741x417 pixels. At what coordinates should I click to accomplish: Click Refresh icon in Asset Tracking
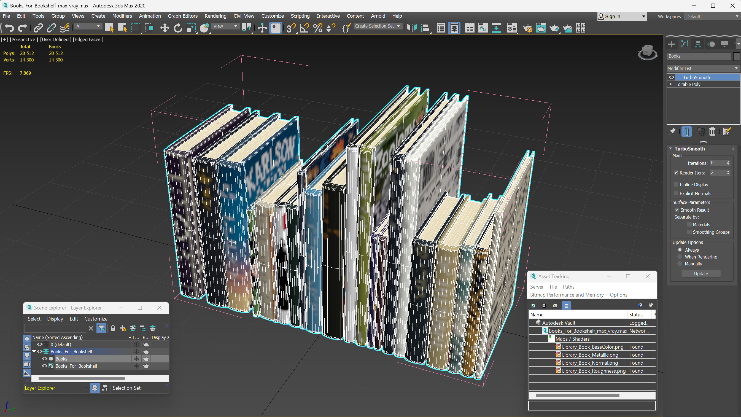pyautogui.click(x=533, y=305)
